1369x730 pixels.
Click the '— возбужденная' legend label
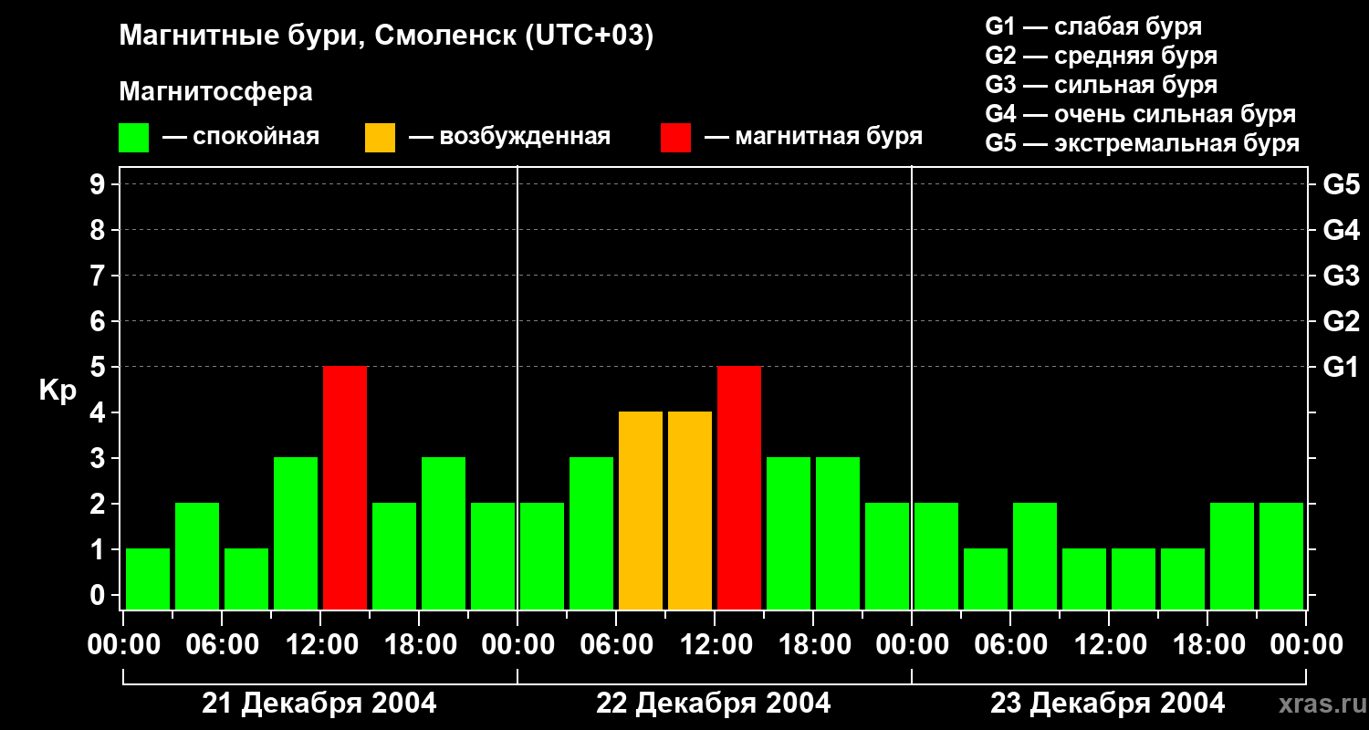click(509, 138)
